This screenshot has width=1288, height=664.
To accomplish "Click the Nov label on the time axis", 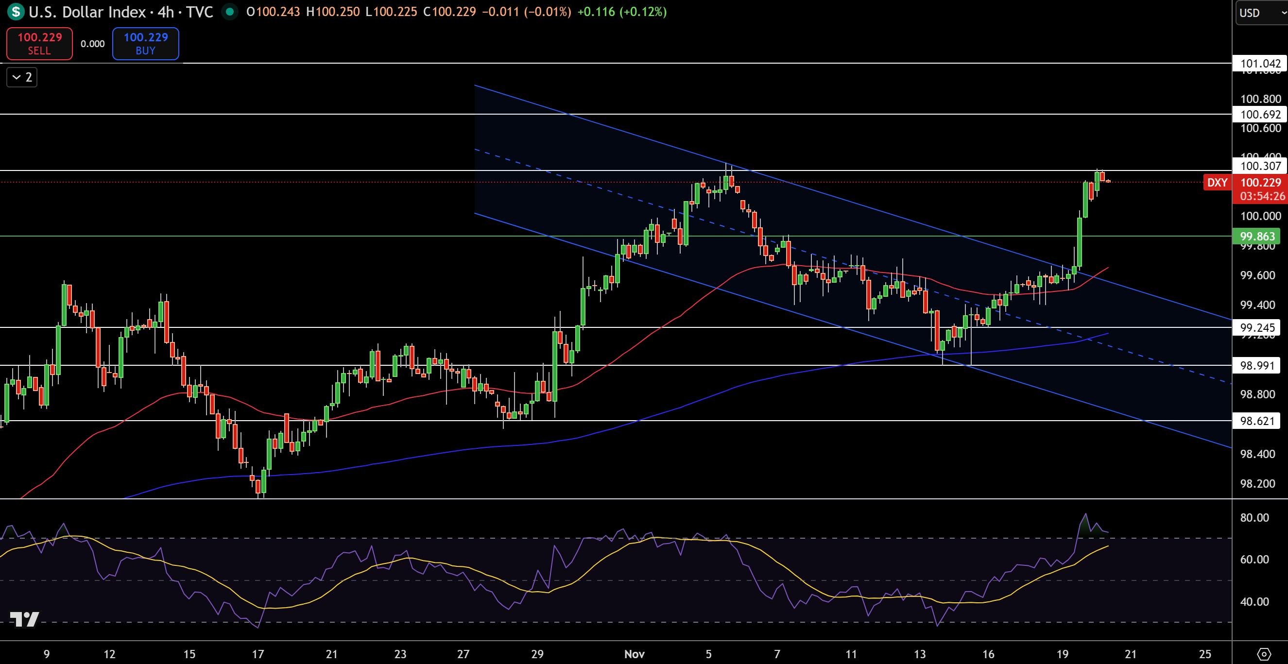I will [x=634, y=653].
